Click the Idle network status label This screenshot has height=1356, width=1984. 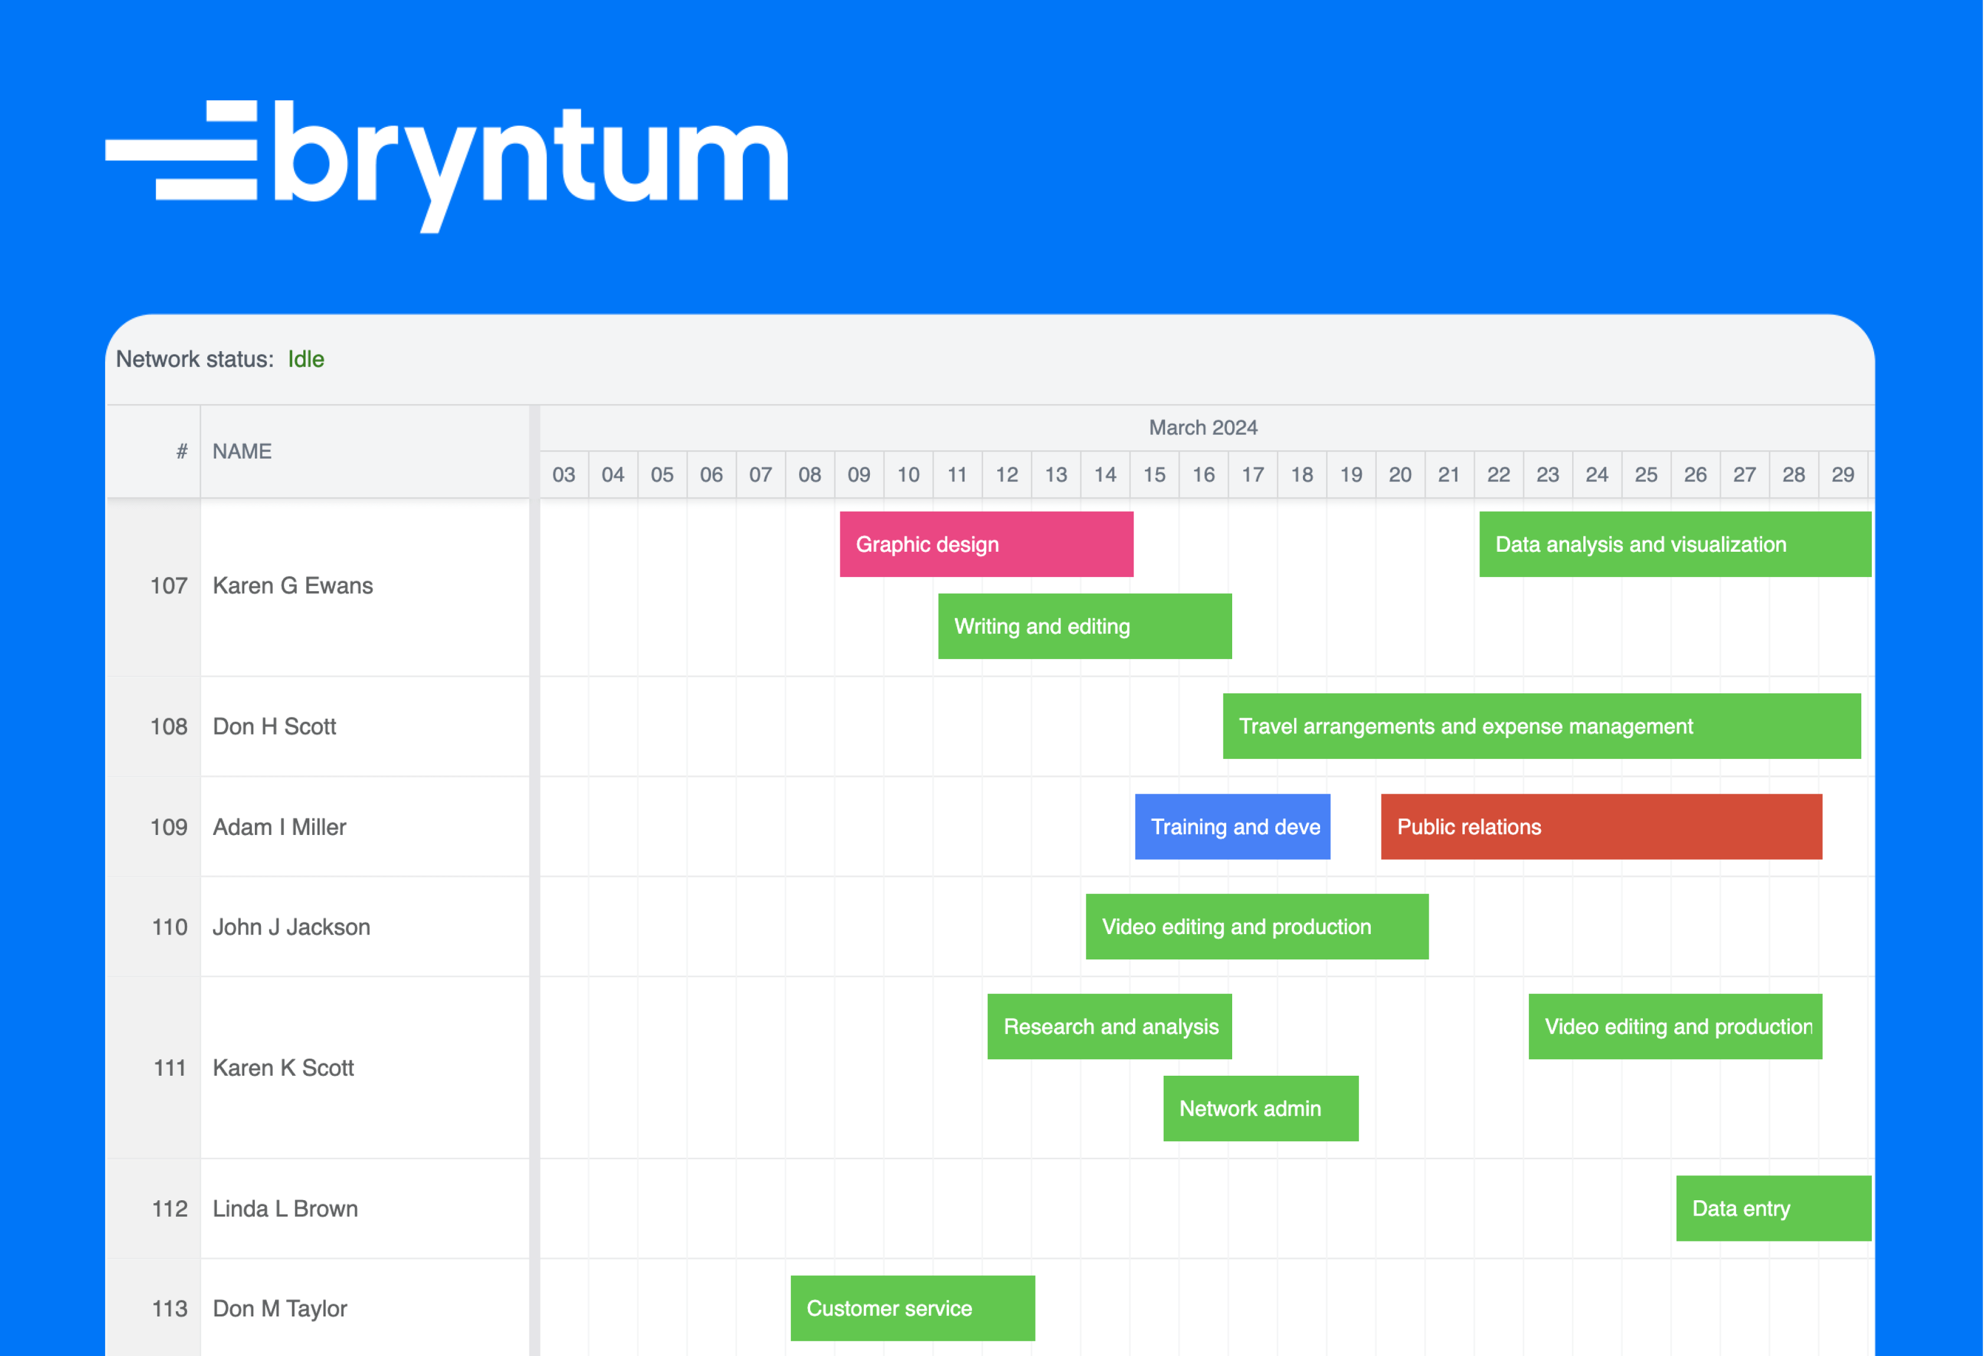[x=306, y=359]
